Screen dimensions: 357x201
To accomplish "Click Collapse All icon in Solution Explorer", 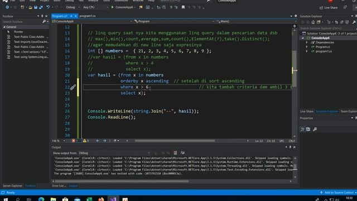I will coord(341,22).
